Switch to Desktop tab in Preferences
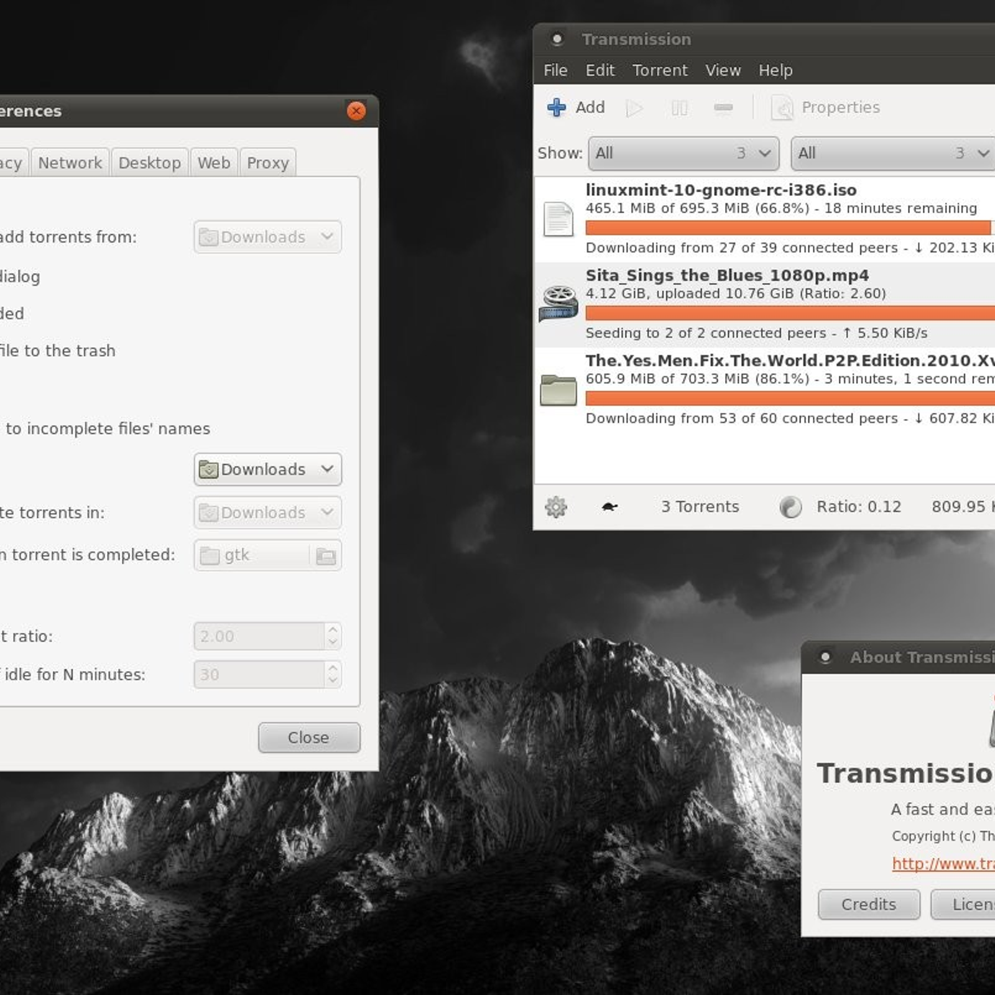Screen dimensions: 995x995 (x=150, y=162)
